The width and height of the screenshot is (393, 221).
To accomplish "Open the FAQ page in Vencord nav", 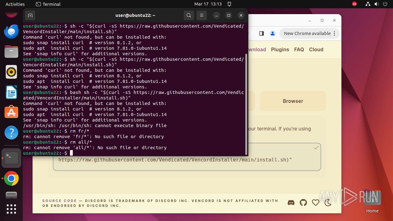I will 299,49.
